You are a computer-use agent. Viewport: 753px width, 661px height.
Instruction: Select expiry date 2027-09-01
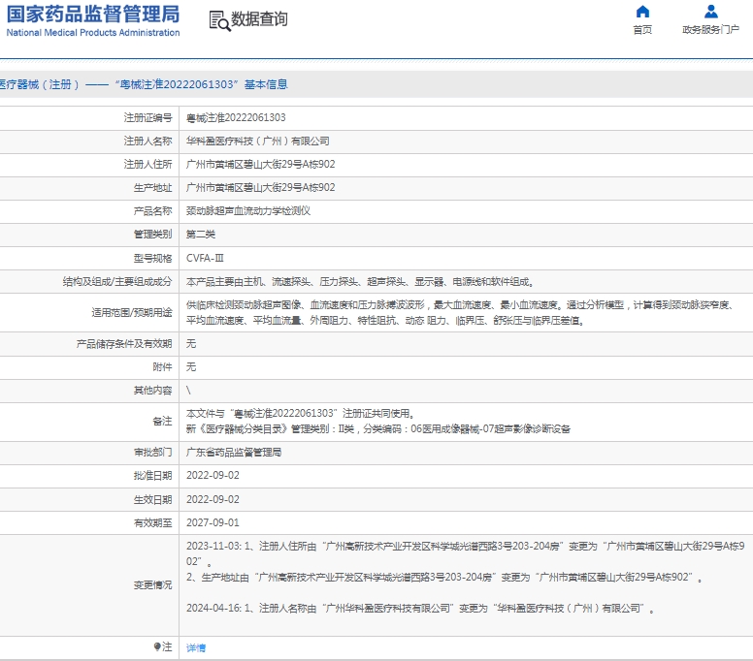213,522
